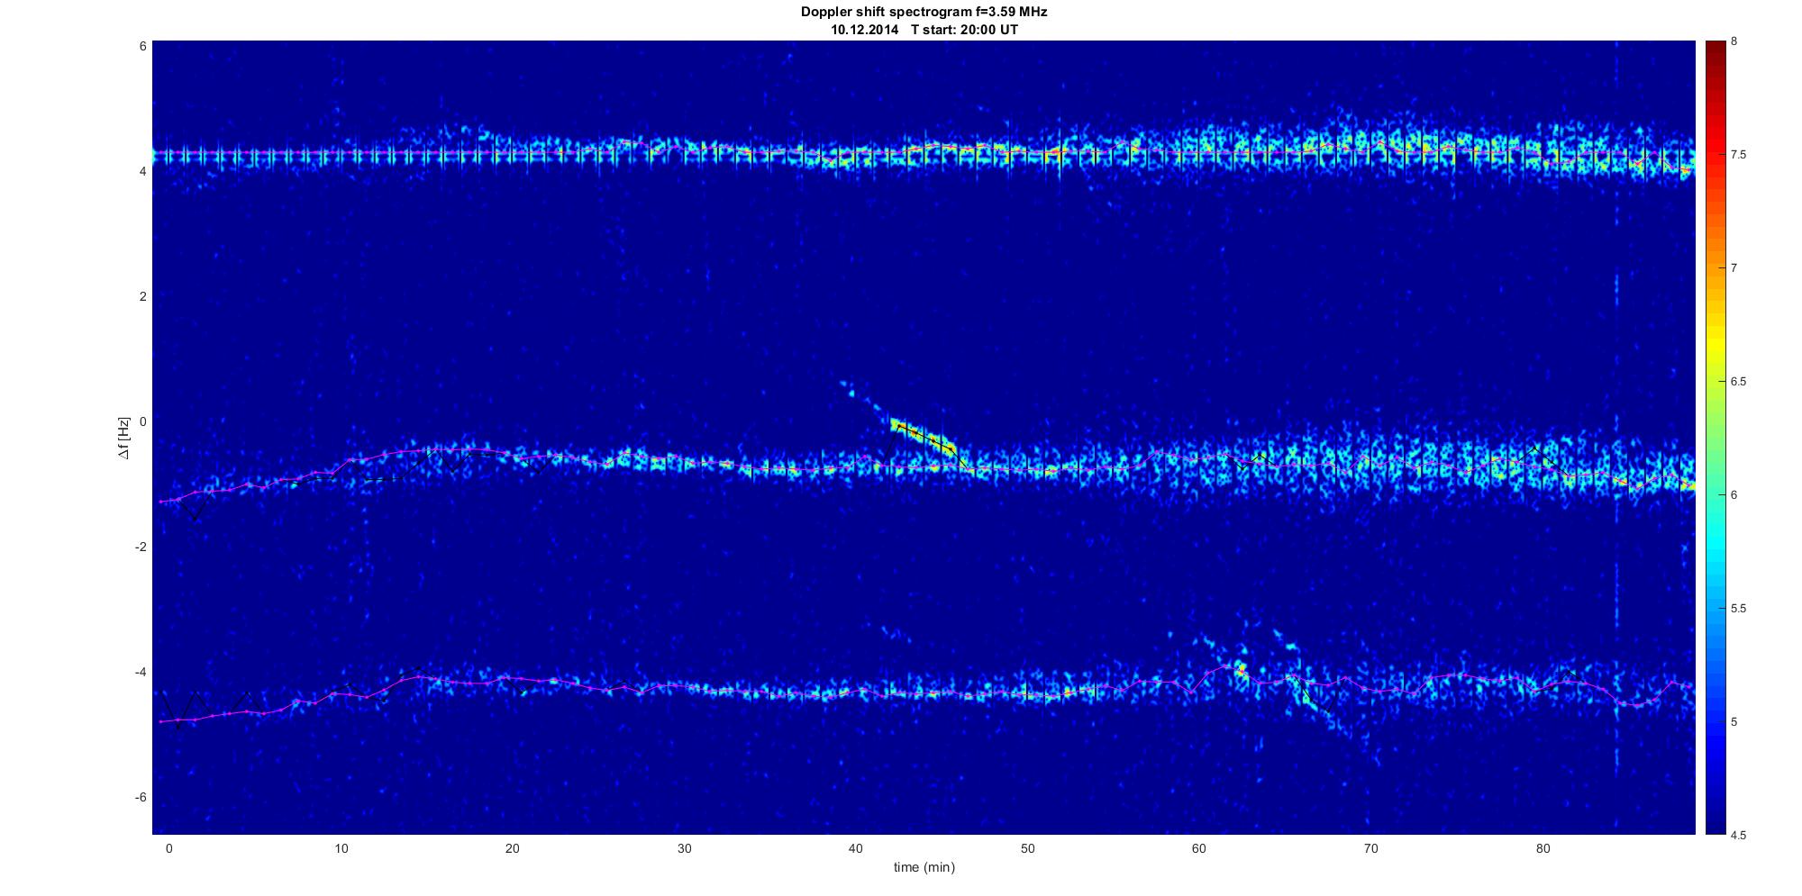Click the x-axis tick label 40
The image size is (1802, 896).
[x=856, y=848]
